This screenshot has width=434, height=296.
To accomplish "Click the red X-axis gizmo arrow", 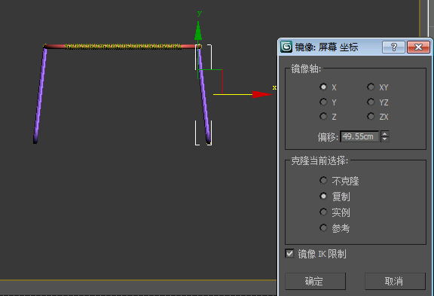I will click(x=262, y=94).
